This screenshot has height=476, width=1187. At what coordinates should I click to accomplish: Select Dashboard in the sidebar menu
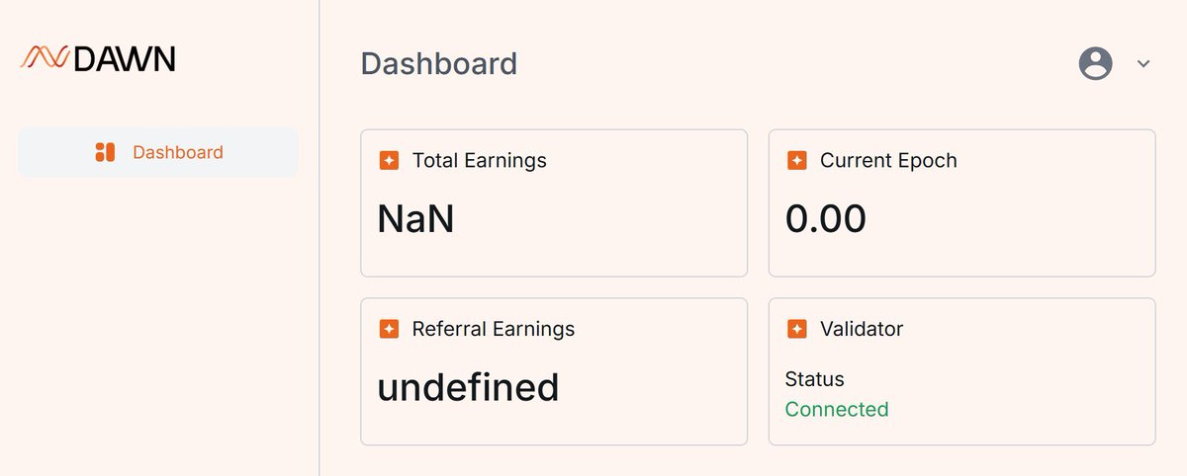click(158, 152)
